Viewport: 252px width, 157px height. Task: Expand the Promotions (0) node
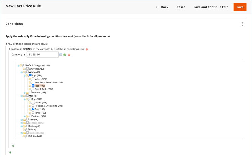(22, 133)
